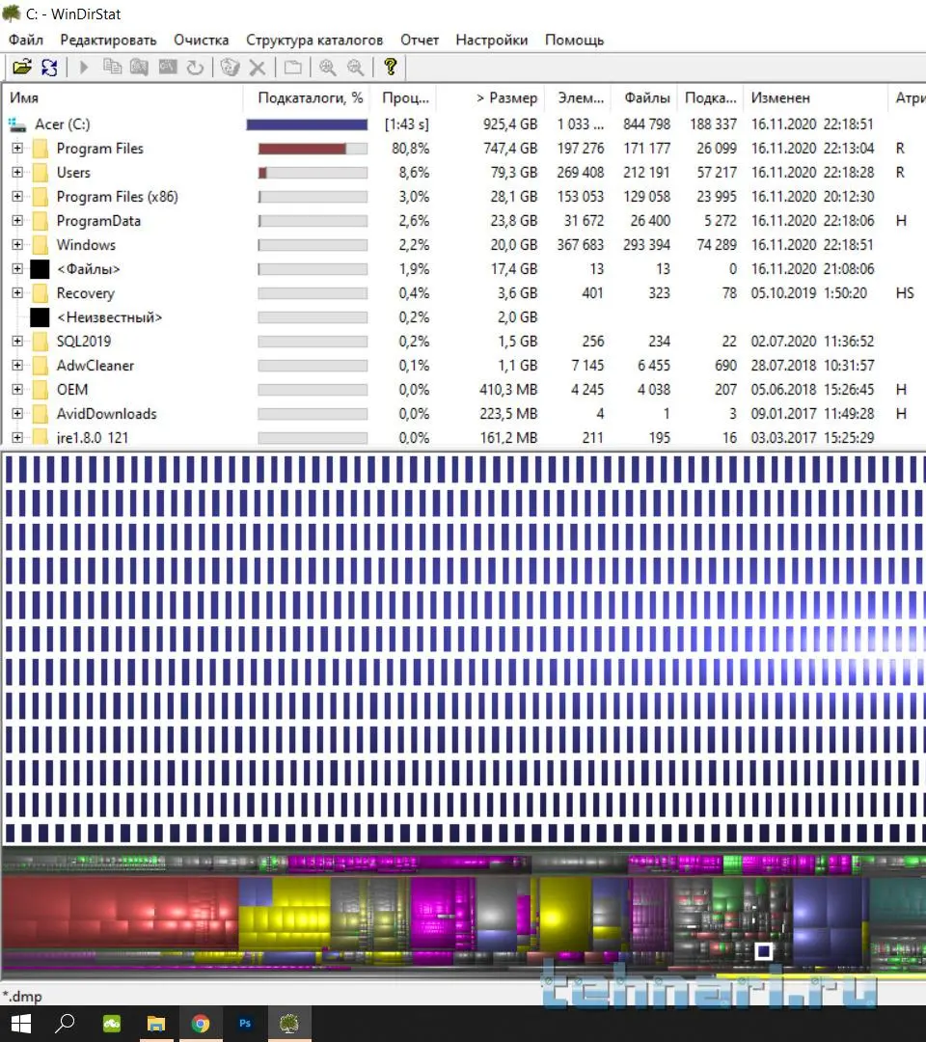926x1042 pixels.
Task: Expand the Users folder node
Action: (17, 172)
